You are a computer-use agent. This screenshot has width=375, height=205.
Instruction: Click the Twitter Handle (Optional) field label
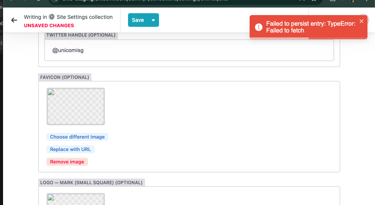pos(81,35)
